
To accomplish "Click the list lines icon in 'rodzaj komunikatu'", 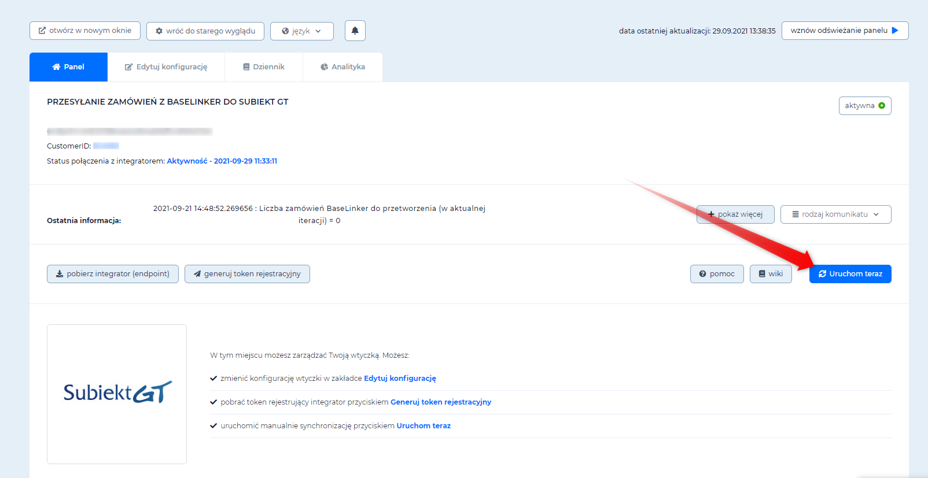I will coord(796,214).
